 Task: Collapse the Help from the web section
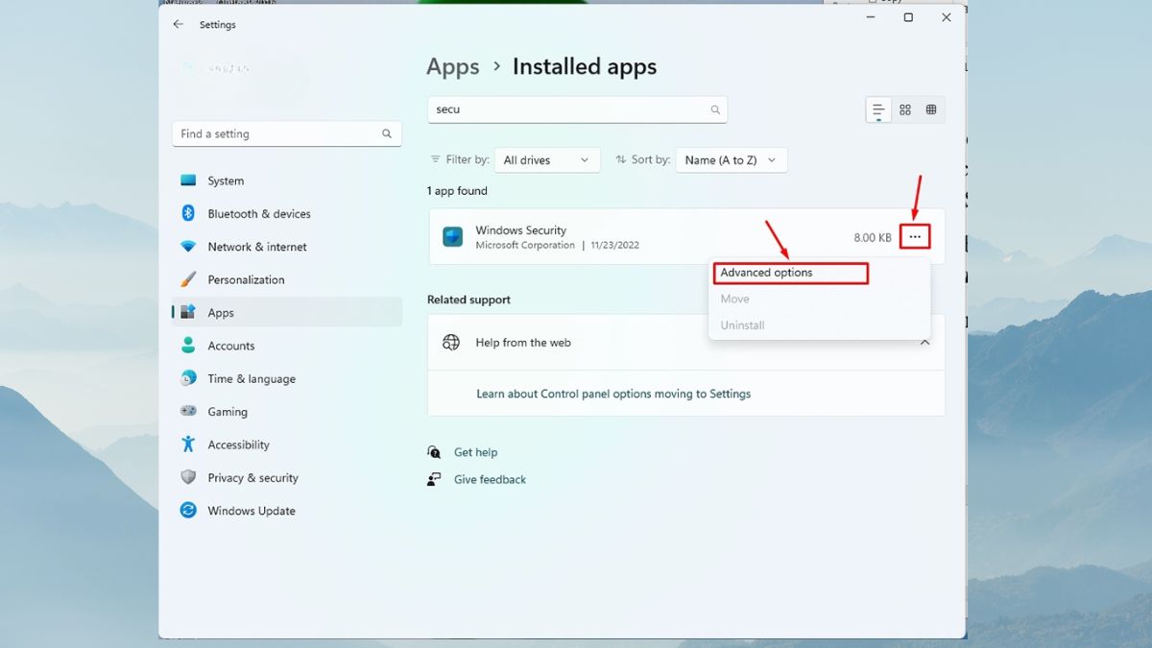924,343
